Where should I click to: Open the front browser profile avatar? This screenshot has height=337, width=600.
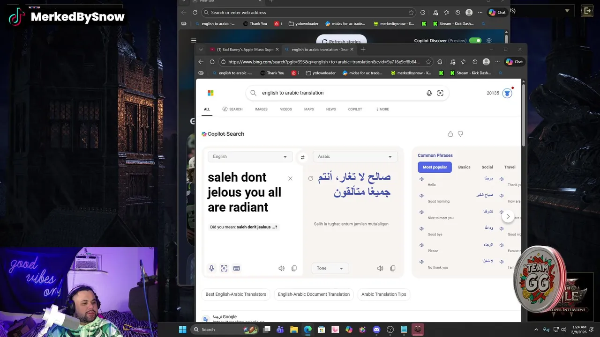coord(486,62)
